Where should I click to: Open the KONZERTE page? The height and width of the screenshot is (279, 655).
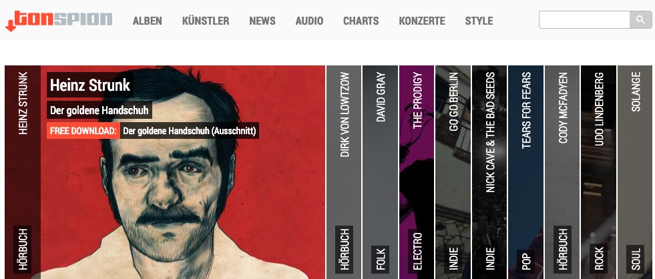(x=422, y=21)
